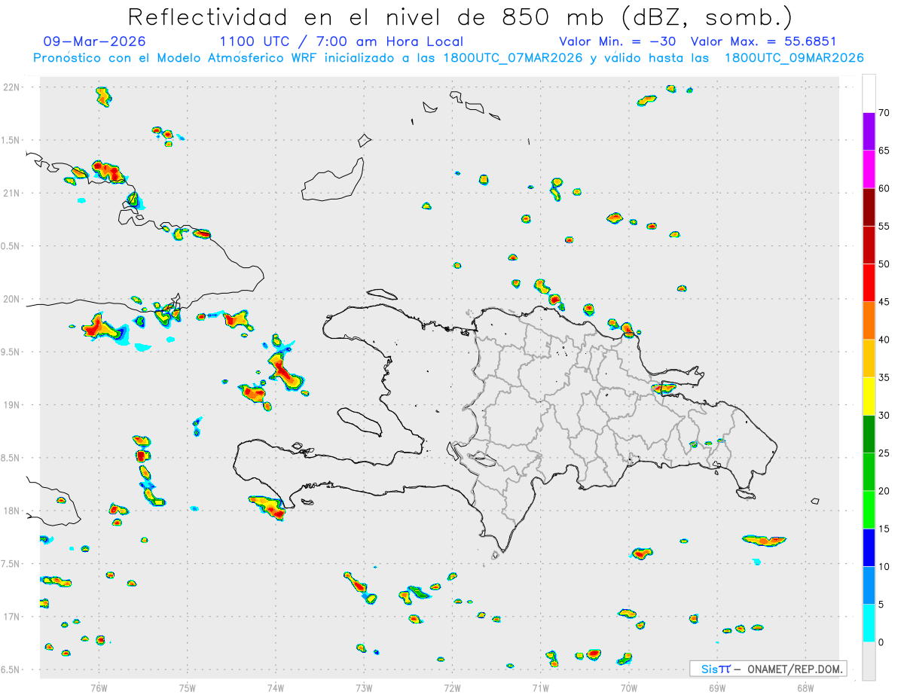Click the '65' label on the colour scale
904x698 pixels.
point(884,151)
